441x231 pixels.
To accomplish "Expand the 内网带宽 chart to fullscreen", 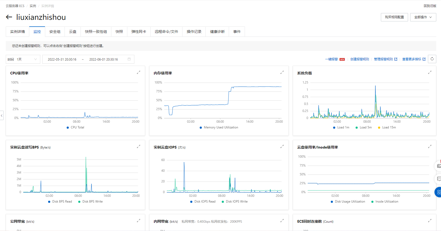I will 282,221.
